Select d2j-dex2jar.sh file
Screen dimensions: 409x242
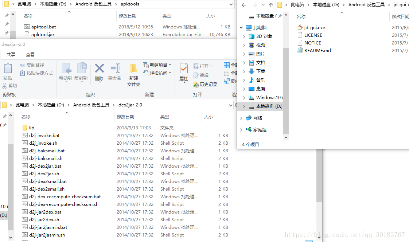tap(44, 174)
